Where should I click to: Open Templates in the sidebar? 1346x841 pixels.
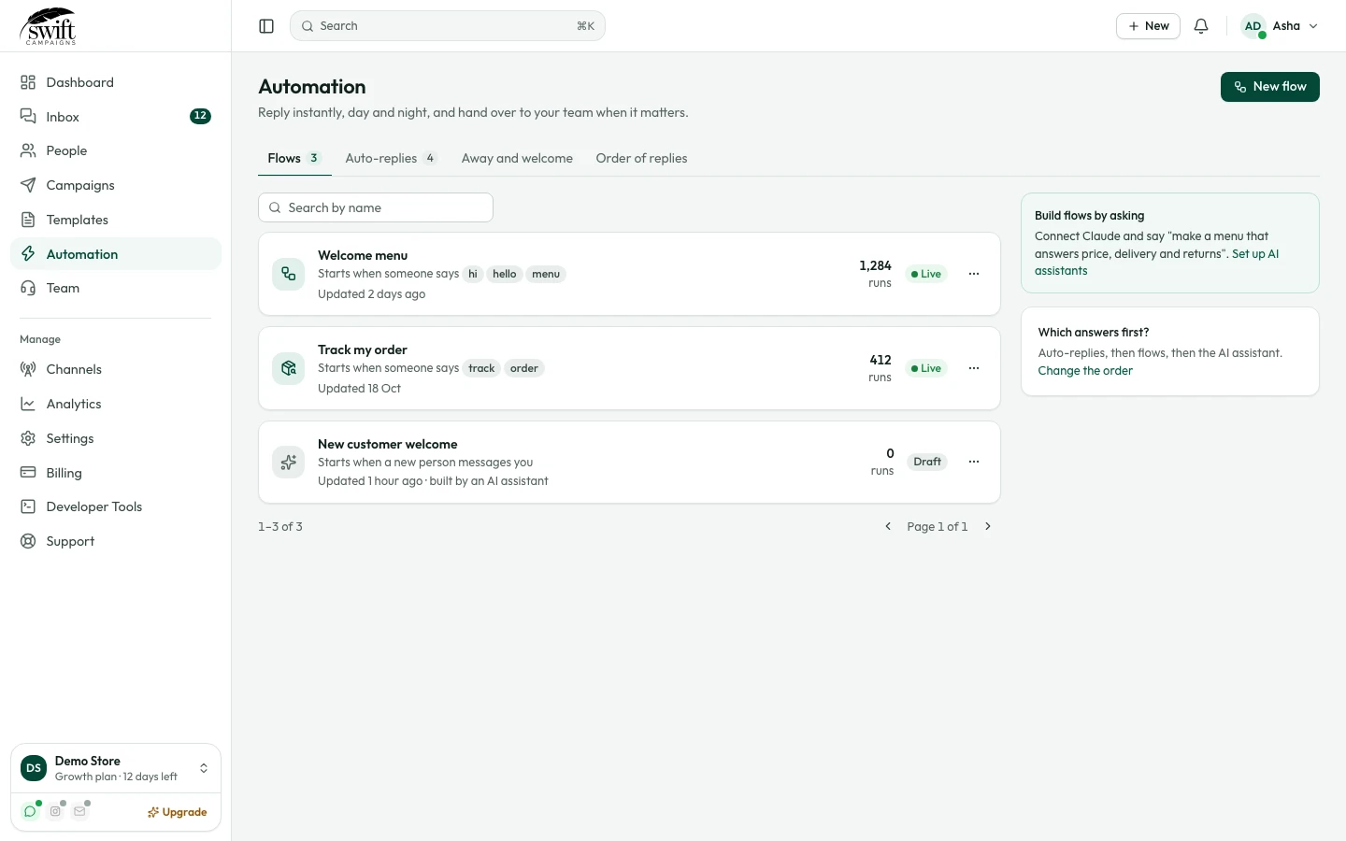tap(116, 220)
